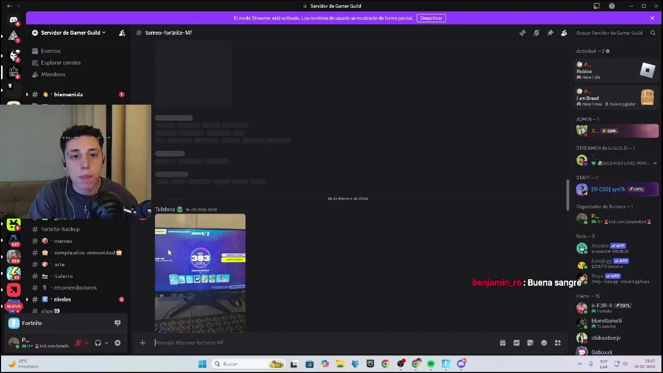Select member 6-F3R-9 in Hierro list
Image resolution: width=663 pixels, height=373 pixels.
pyautogui.click(x=616, y=308)
